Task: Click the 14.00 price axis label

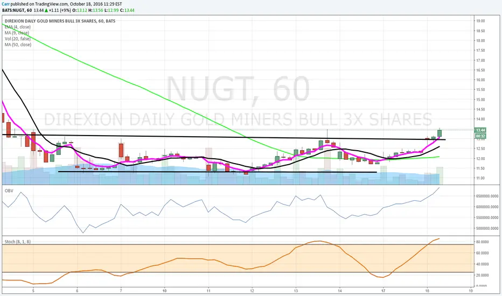Action: [x=480, y=119]
